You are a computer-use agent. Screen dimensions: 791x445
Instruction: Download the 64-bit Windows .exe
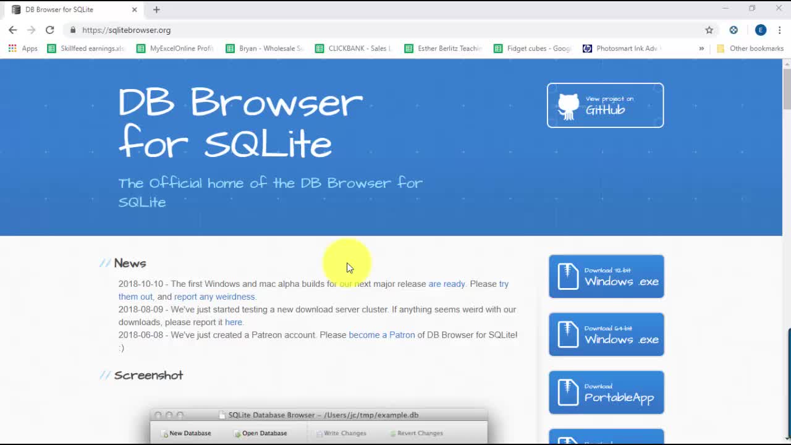606,334
